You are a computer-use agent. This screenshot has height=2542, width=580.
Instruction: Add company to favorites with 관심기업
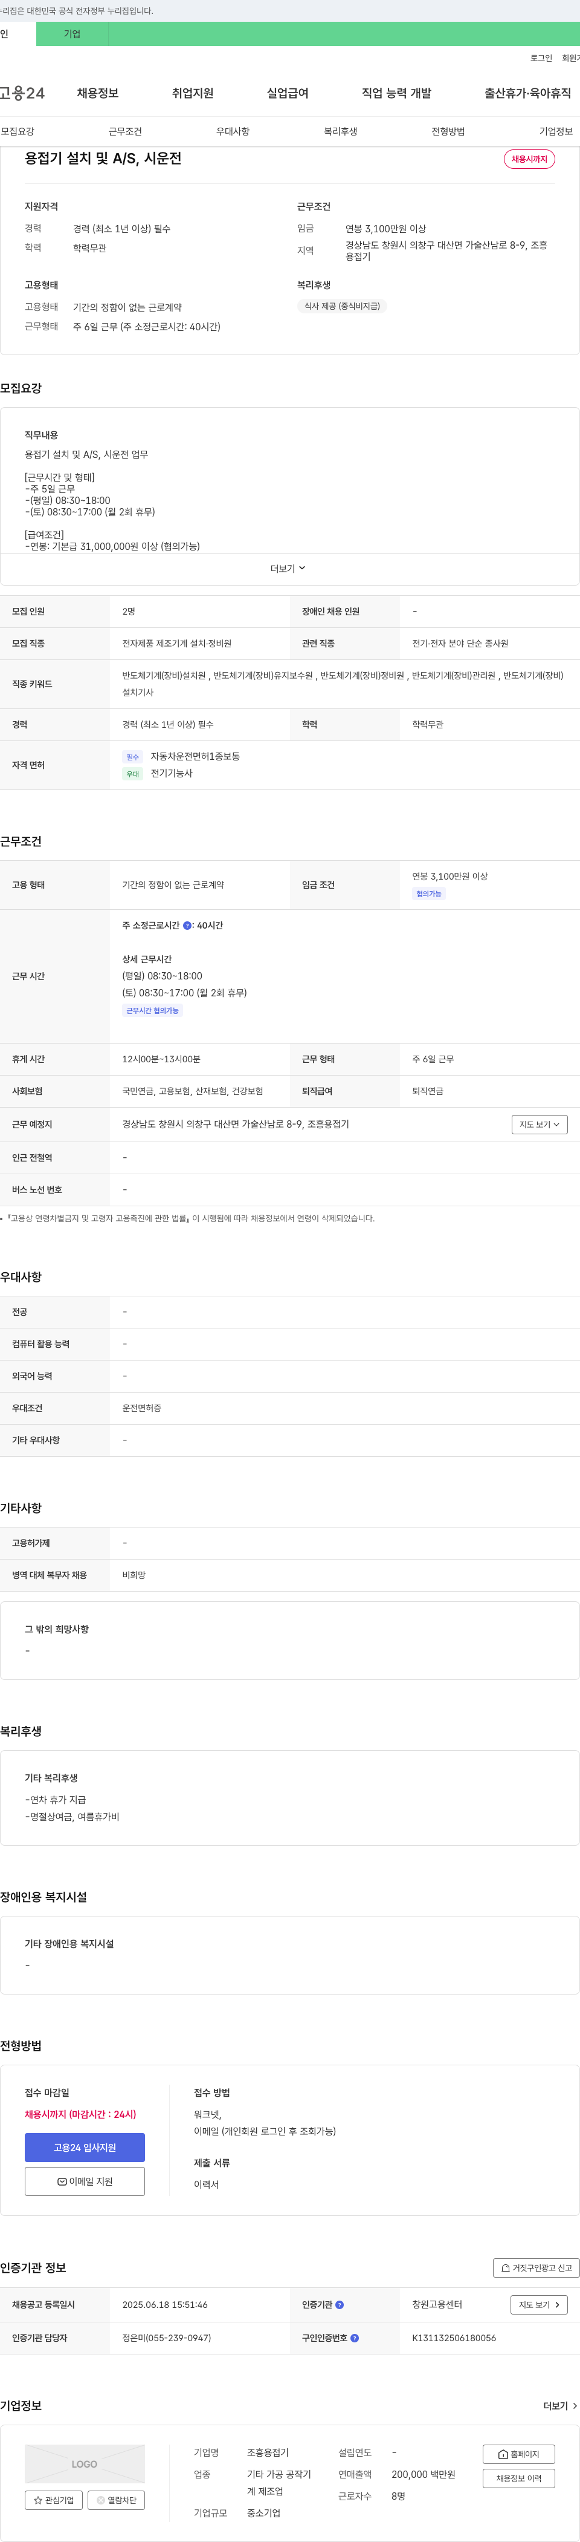(x=54, y=2500)
